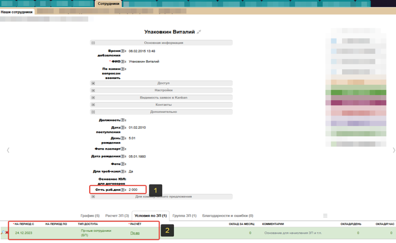
Task: Click help icon beside Для треб-накл
Action: click(123, 171)
